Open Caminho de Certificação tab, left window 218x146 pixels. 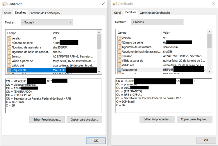coord(44,13)
